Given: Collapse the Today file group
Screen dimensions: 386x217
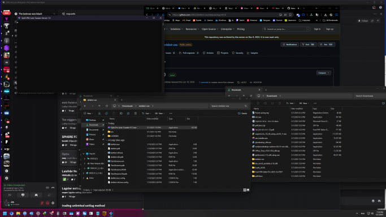Looking at the screenshot, I should [107, 124].
